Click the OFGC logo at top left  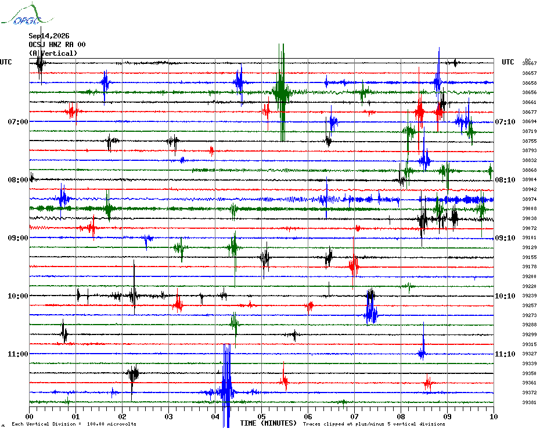point(27,14)
